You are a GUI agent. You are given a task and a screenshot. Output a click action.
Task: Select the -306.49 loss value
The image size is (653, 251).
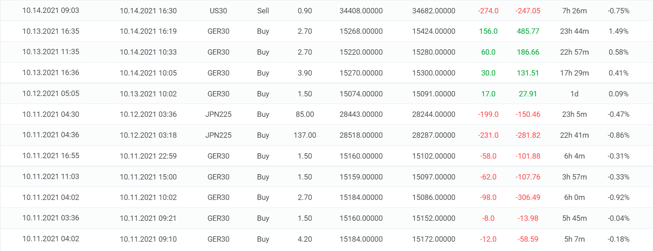click(x=528, y=198)
